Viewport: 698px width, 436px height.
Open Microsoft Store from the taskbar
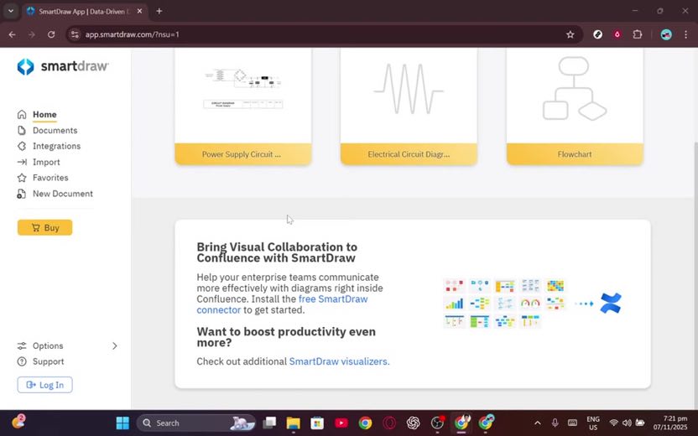[317, 423]
